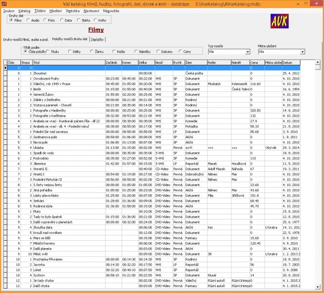Select the title cell 'Vinnetů II.'

pyautogui.click(x=69, y=169)
